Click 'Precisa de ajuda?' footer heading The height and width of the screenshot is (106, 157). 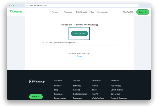[x=115, y=80]
